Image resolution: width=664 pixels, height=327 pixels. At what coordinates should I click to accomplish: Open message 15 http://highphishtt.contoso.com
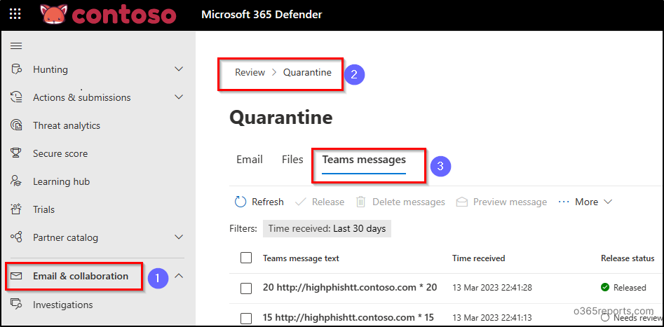(x=348, y=317)
